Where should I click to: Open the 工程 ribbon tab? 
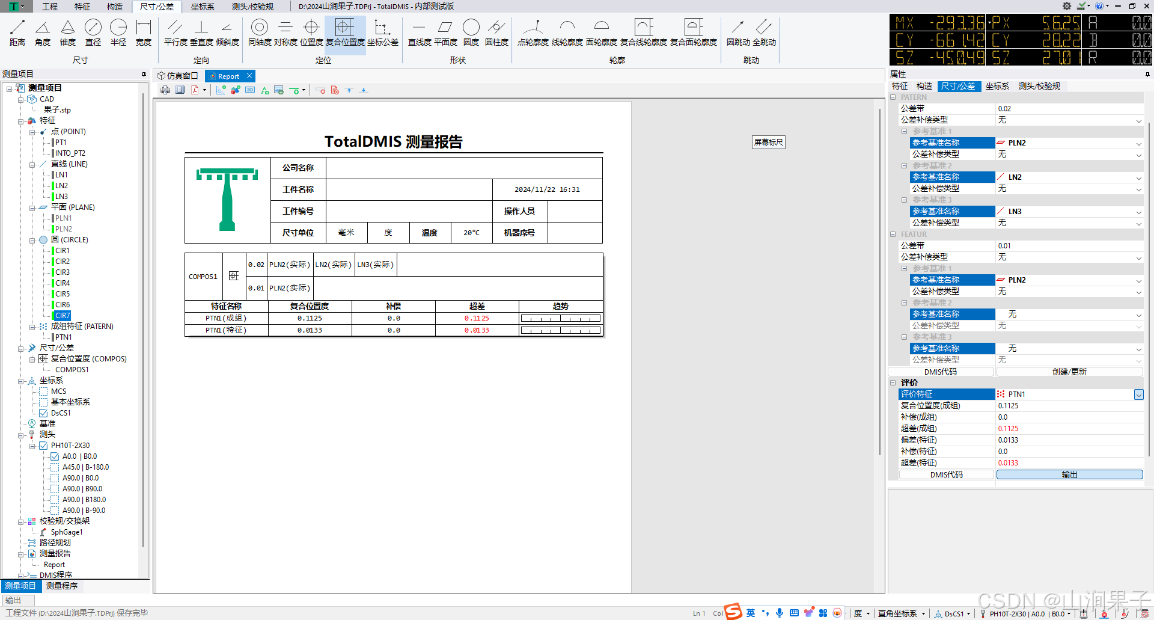[50, 7]
